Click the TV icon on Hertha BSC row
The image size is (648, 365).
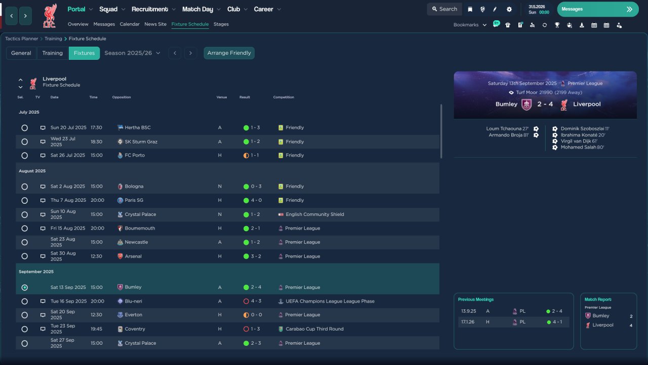click(x=43, y=128)
